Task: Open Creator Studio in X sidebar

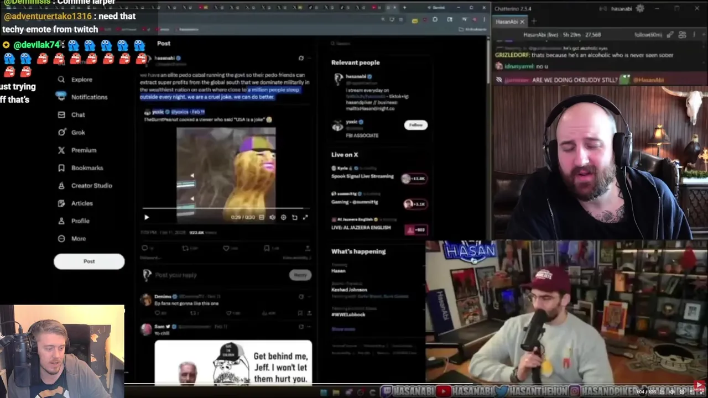Action: coord(85,185)
